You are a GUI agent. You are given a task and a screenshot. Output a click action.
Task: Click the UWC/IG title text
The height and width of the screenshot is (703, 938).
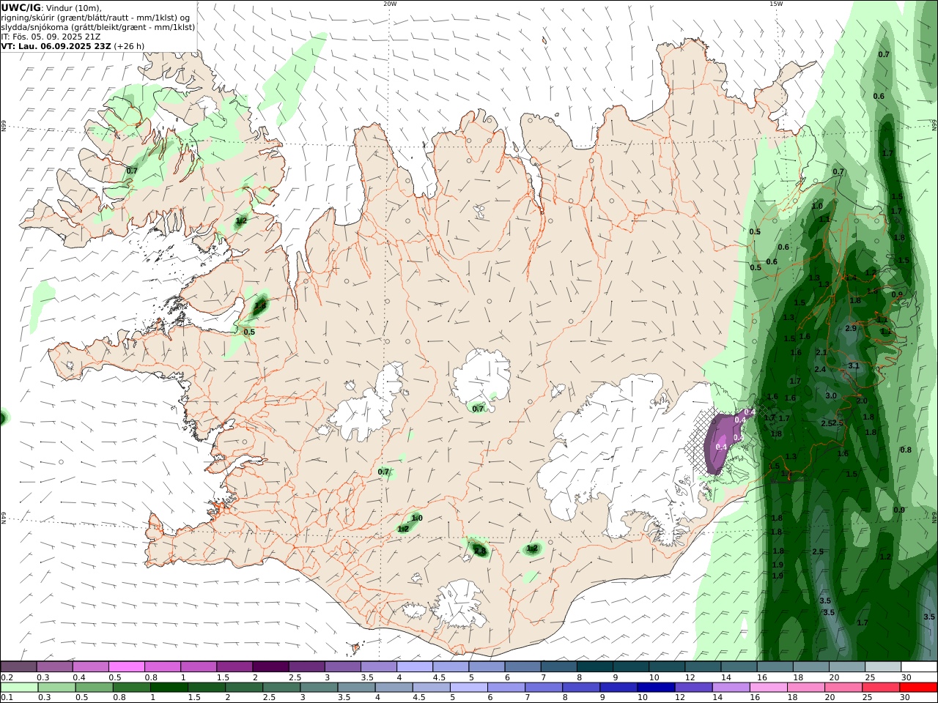point(21,7)
